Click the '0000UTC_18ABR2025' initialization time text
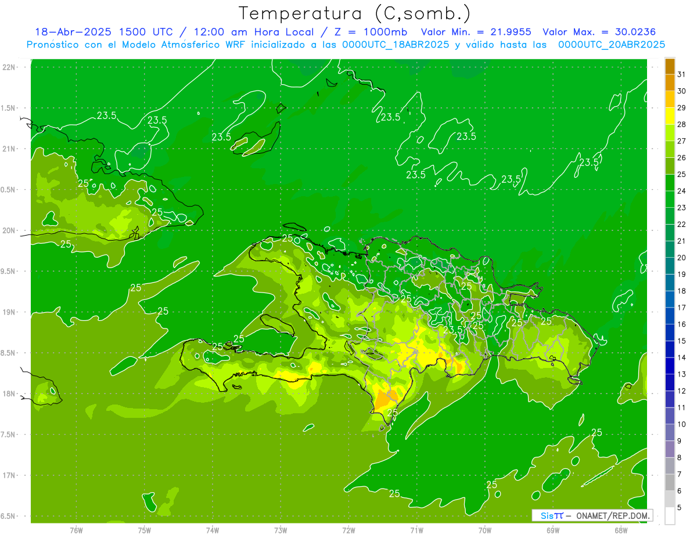Screen dimensions: 697x538 [395, 44]
